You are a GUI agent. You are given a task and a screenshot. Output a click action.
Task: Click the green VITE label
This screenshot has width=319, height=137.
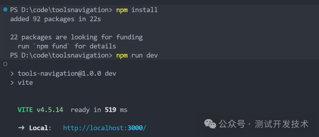[25, 110]
